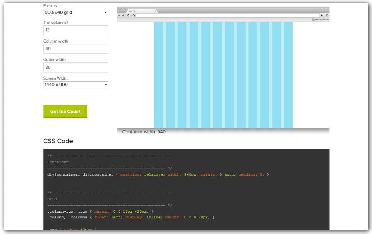
Task: Click the small arrow icon right of the address bar
Action: tap(322, 15)
